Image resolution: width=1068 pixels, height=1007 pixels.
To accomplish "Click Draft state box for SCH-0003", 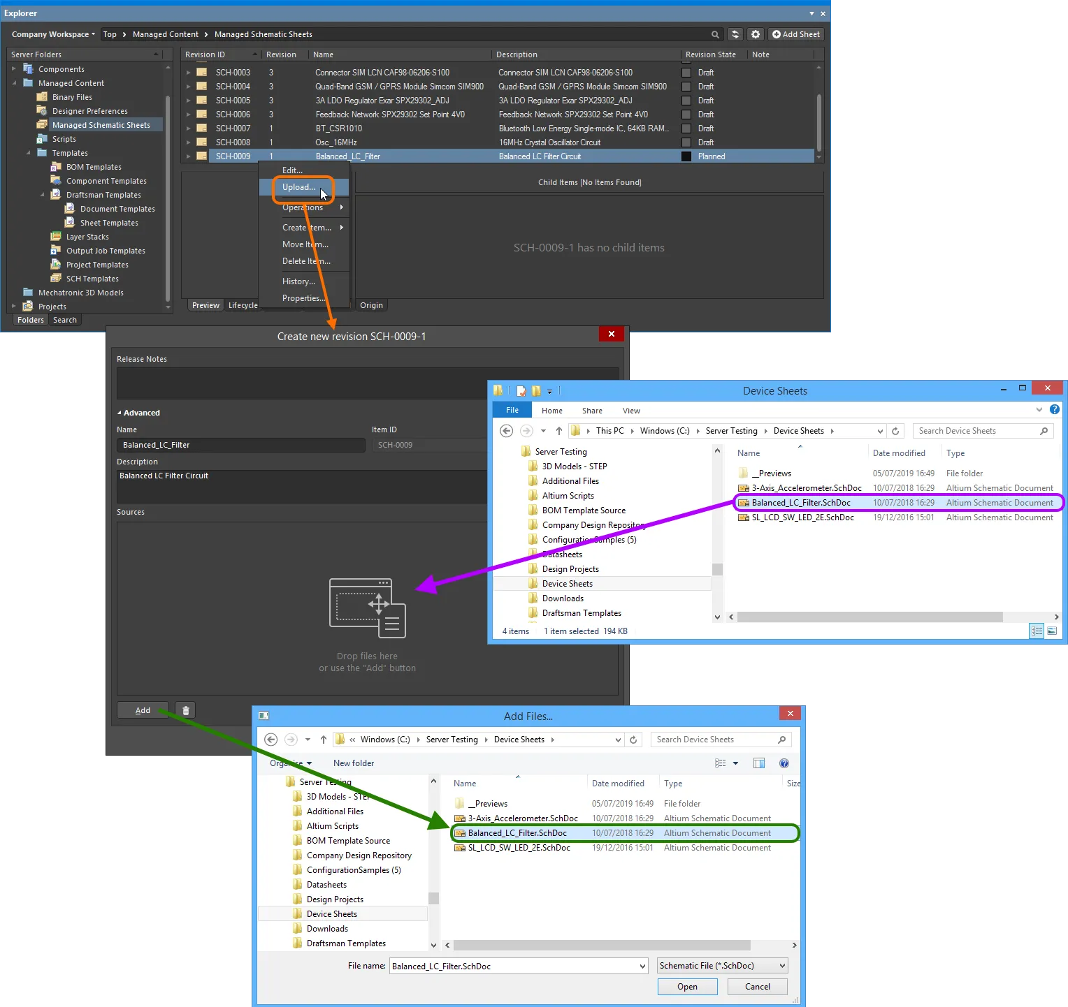I will click(686, 73).
